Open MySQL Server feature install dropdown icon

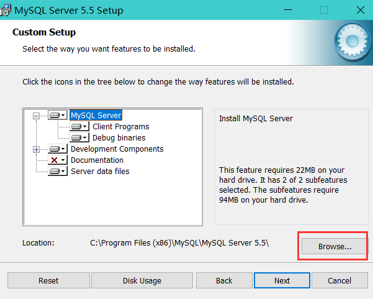pos(58,116)
